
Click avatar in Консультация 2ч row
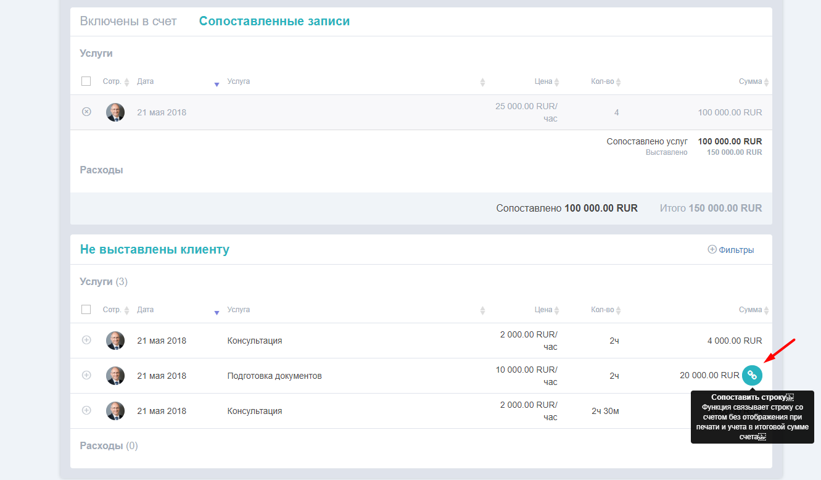pos(115,341)
